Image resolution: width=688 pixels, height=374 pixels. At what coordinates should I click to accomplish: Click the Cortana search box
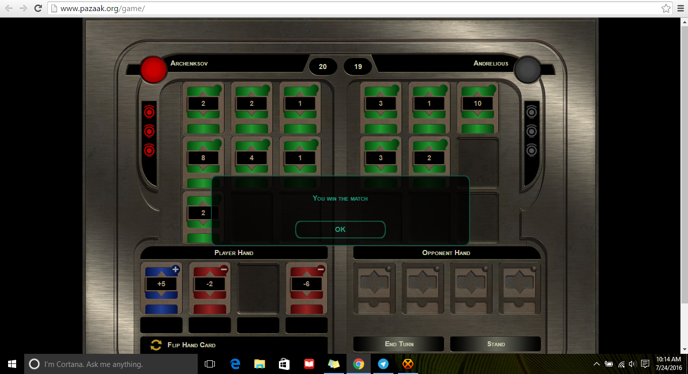tap(111, 364)
